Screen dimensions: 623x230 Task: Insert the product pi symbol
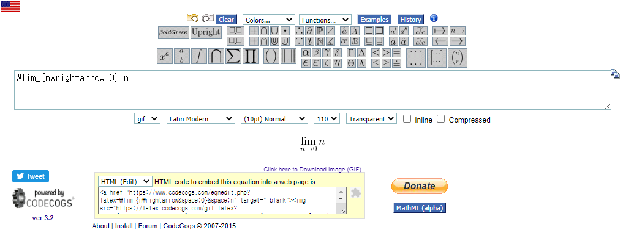click(x=250, y=56)
